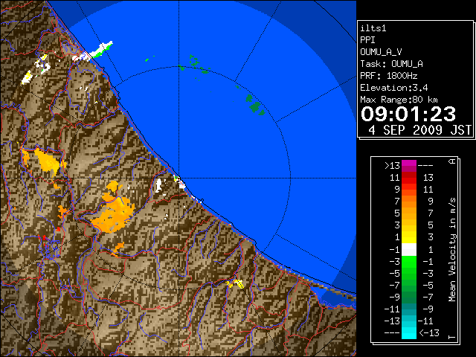The image size is (476, 357).
Task: Select the yellow band in the velocity legend
Action: pos(409,237)
